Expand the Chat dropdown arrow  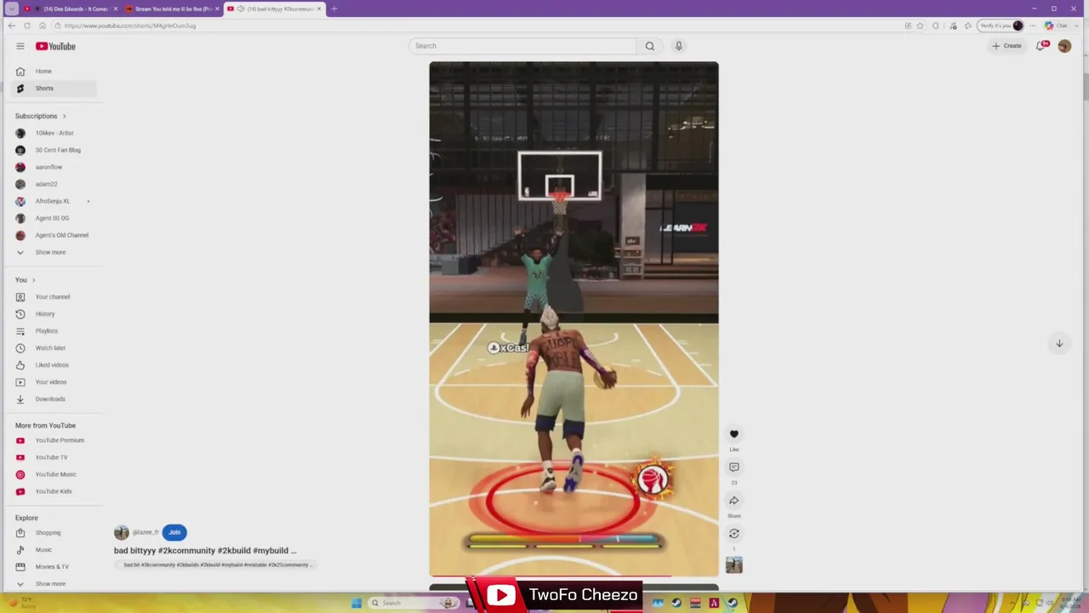1075,26
